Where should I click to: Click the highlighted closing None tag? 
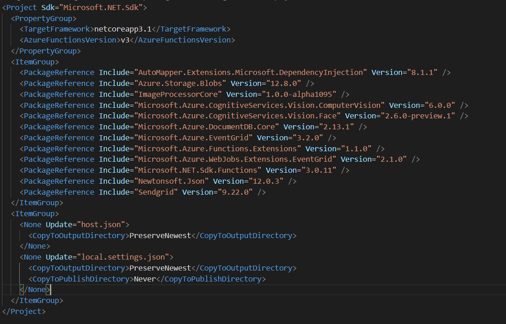click(x=35, y=289)
